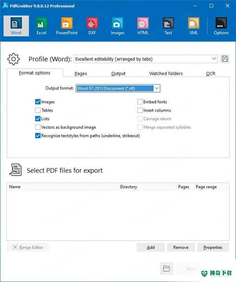Go to the OCR tab
Viewport: 236px width, 282px height.
tap(211, 74)
